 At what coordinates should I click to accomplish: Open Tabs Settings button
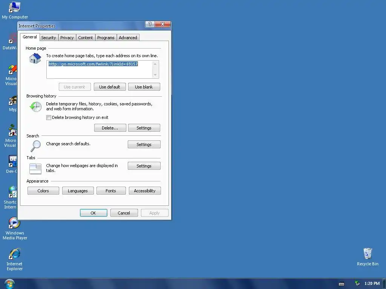tap(144, 166)
